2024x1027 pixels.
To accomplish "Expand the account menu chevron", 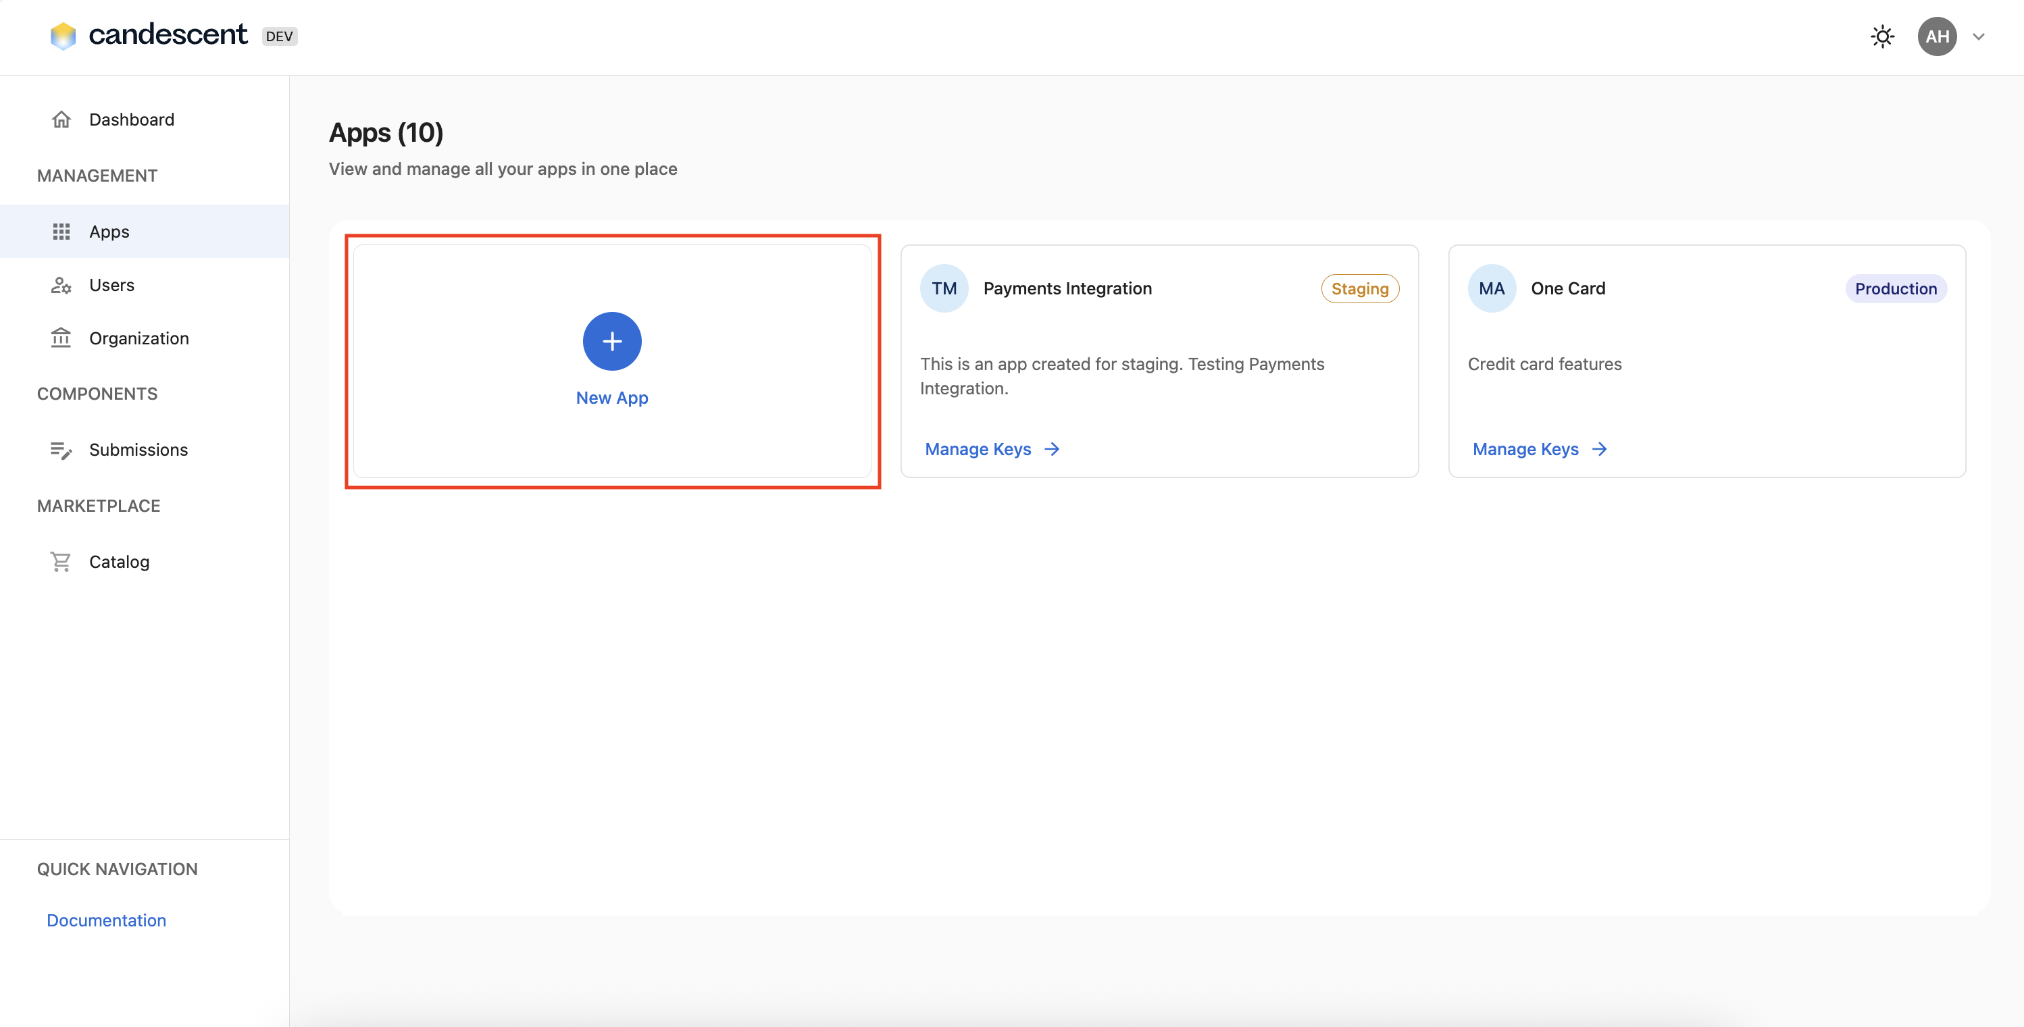I will point(1979,37).
